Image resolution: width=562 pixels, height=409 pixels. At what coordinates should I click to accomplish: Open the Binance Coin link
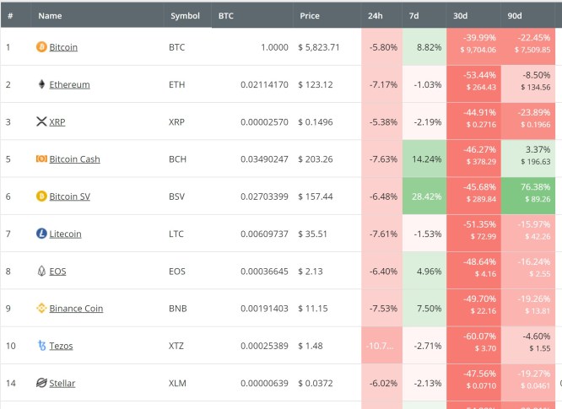pyautogui.click(x=76, y=309)
